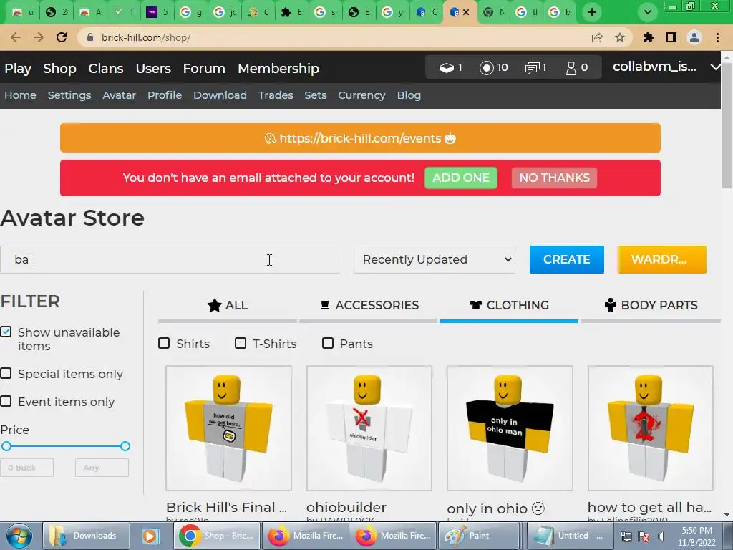The height and width of the screenshot is (550, 733).
Task: Switch to the first Mozilla Firefox taskbar window
Action: [x=306, y=536]
